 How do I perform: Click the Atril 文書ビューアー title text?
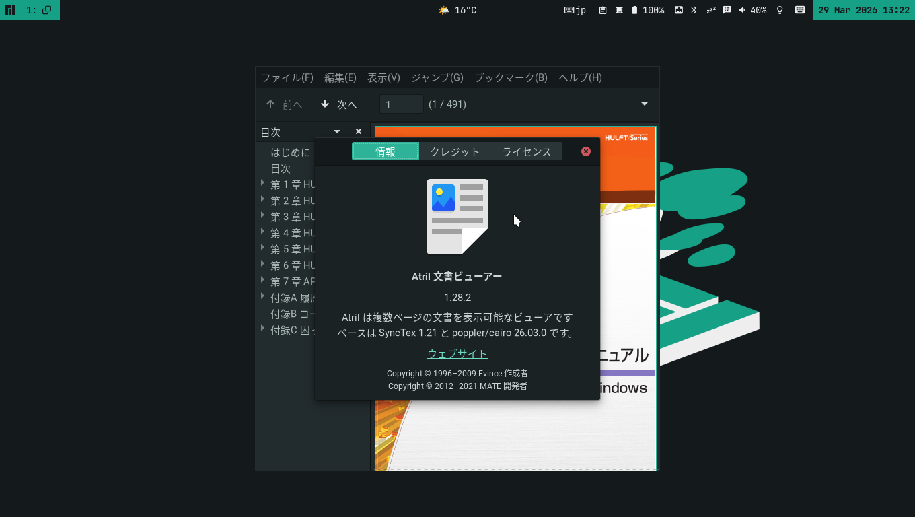(457, 276)
